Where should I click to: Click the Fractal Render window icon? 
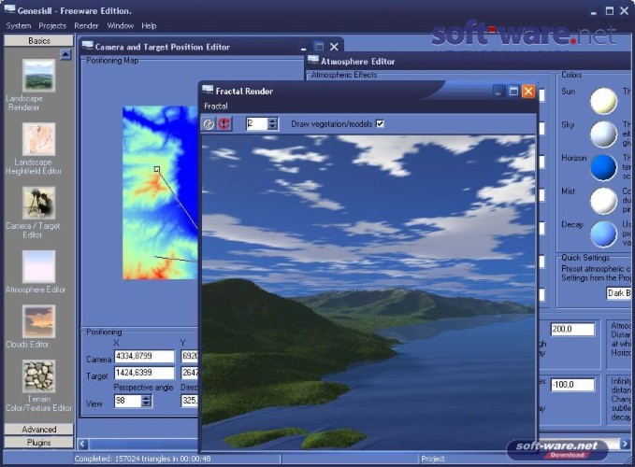coord(208,90)
